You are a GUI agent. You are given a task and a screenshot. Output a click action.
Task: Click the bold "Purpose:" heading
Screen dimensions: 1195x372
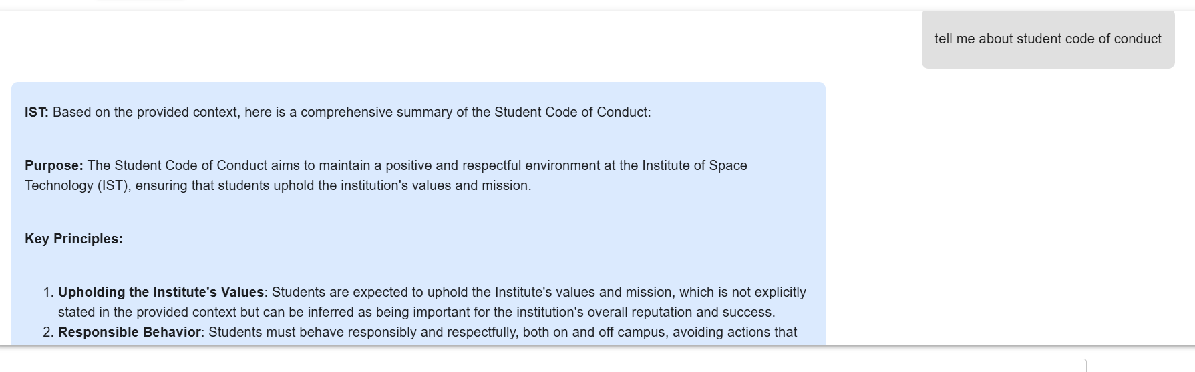54,165
